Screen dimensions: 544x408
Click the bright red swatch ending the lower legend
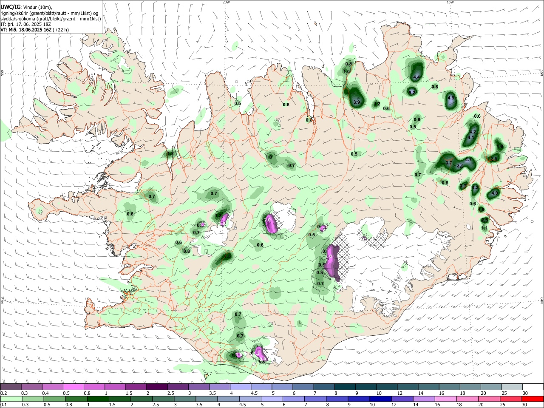tap(533, 399)
